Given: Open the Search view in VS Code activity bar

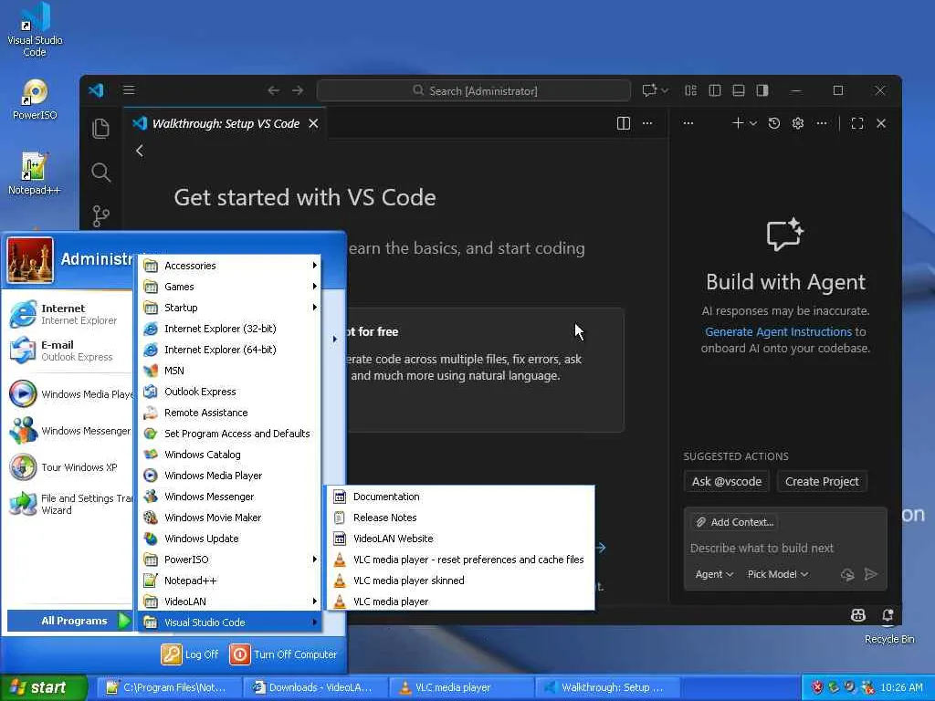Looking at the screenshot, I should (100, 173).
